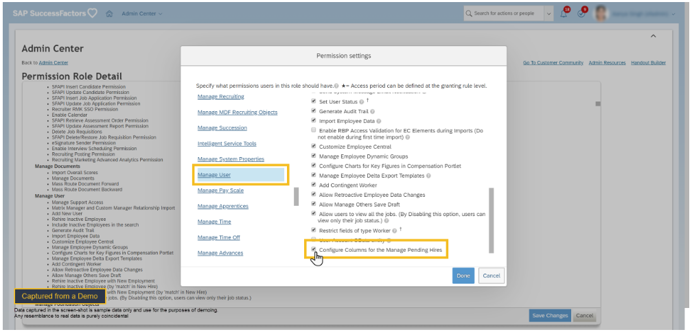The height and width of the screenshot is (332, 692).
Task: Click help icon beside Manage Employee Delta Export Templates
Action: [x=429, y=176]
